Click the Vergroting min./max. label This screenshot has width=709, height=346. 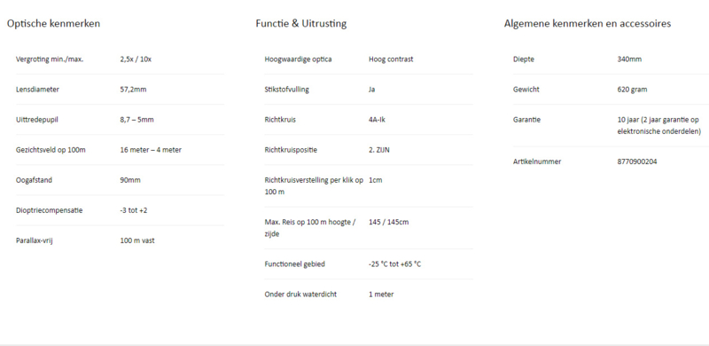[x=50, y=59]
